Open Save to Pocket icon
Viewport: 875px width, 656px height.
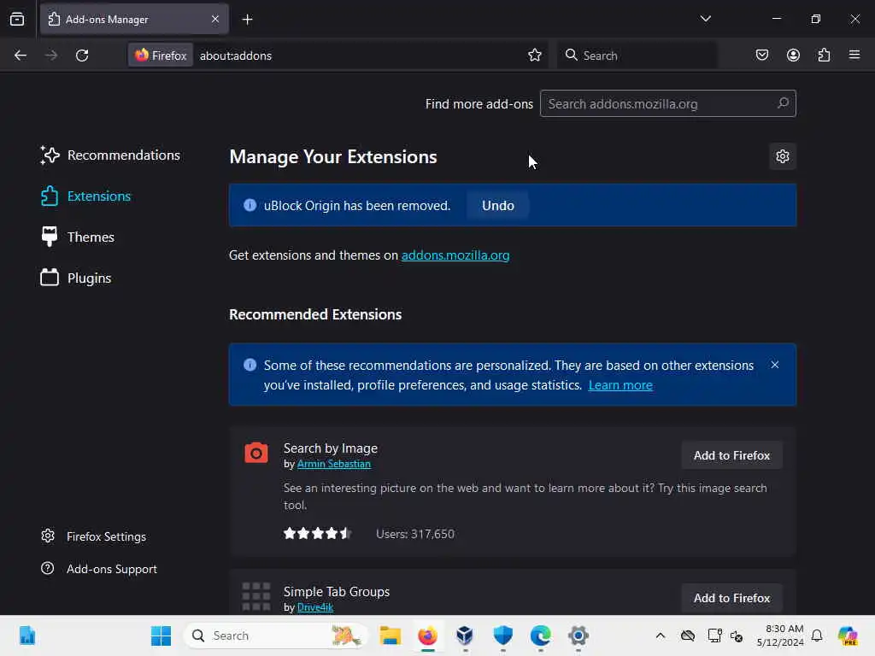[761, 56]
